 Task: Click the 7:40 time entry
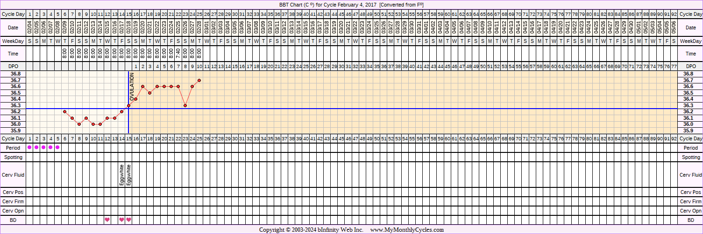(x=178, y=54)
